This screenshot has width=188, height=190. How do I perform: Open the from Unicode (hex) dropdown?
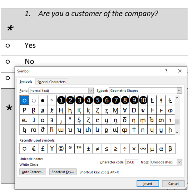point(179,162)
